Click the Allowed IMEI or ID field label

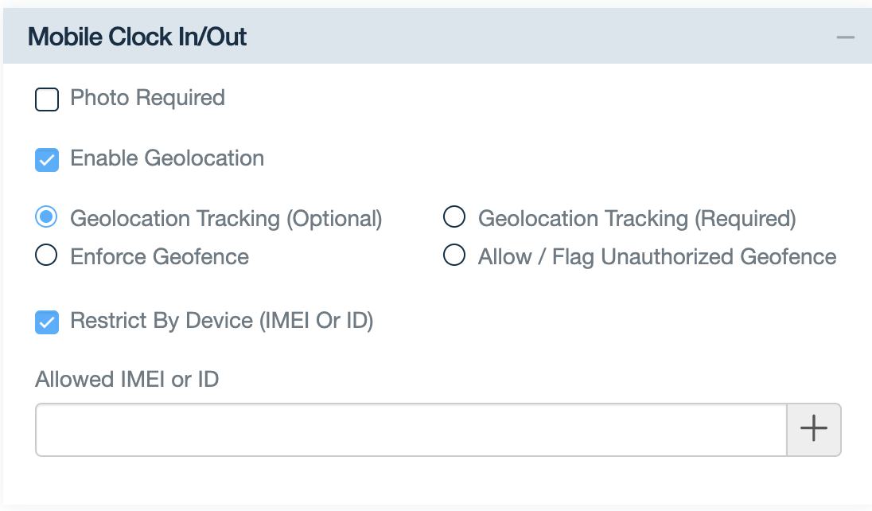pyautogui.click(x=127, y=380)
